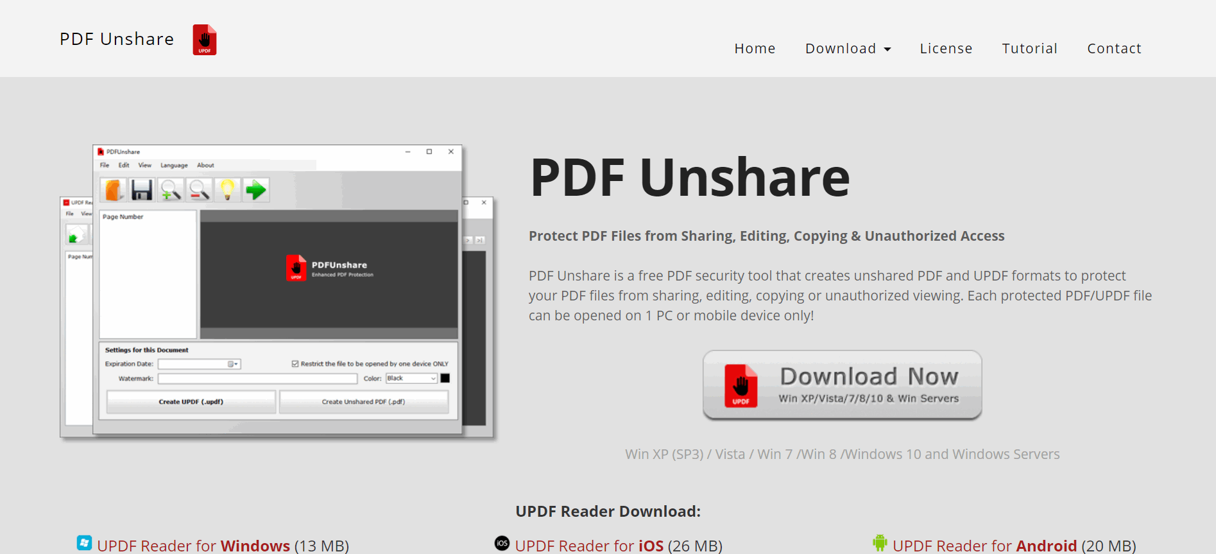This screenshot has height=554, width=1216.
Task: Open the License page
Action: [x=946, y=49]
